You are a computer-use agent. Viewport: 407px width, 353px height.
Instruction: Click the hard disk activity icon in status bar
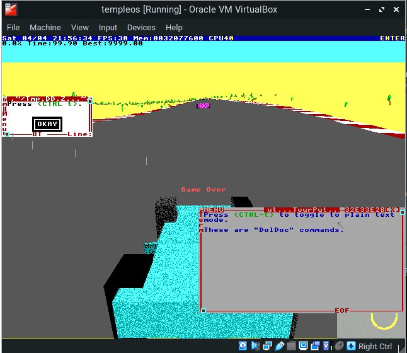[243, 345]
